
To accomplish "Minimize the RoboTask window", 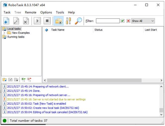I will pyautogui.click(x=135, y=5).
